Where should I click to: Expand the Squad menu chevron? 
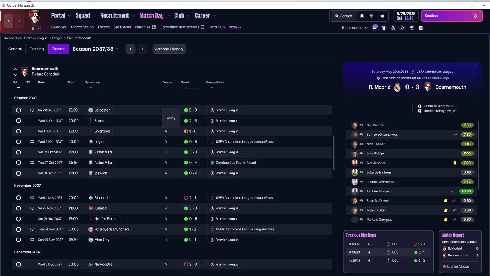94,16
